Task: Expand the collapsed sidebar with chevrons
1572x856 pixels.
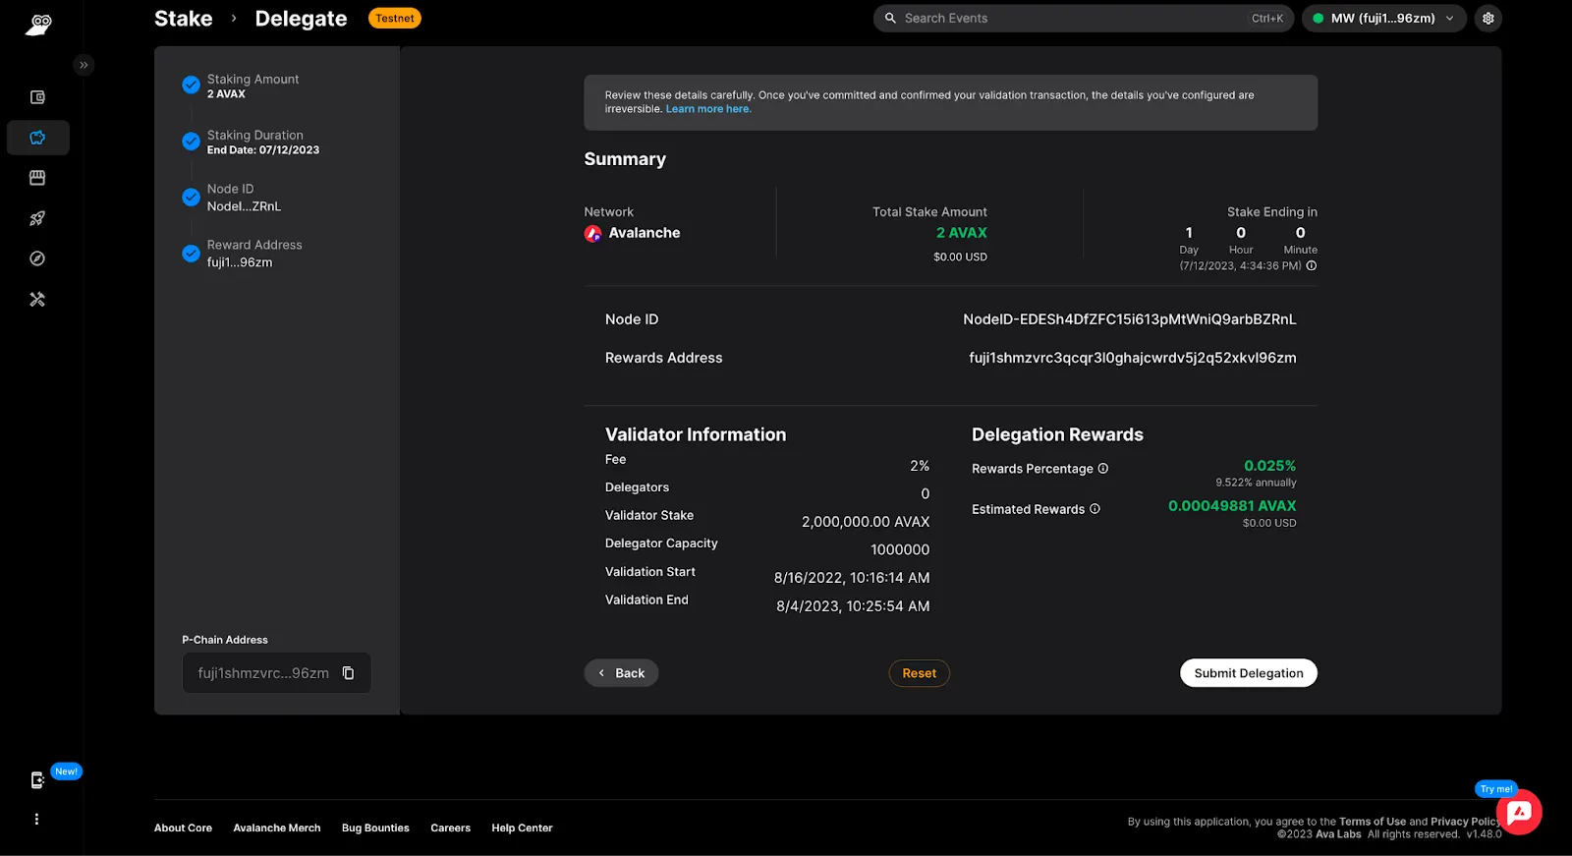Action: 84,65
